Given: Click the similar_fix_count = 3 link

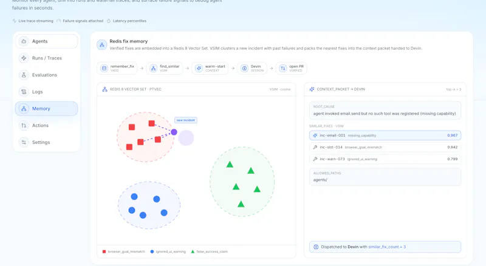Looking at the screenshot, I should (387, 247).
